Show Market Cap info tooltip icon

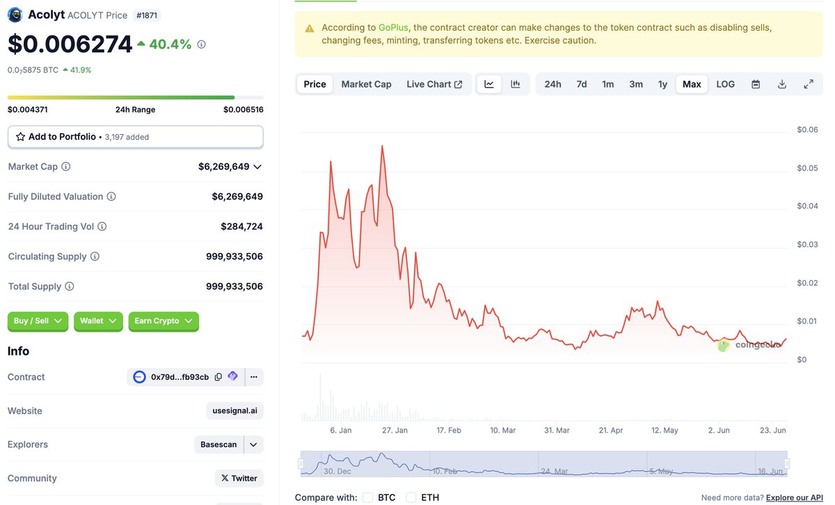click(66, 167)
